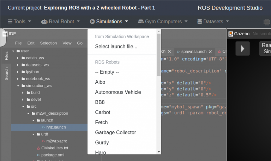
Task: Click the chip icon at top right
Action: click(267, 22)
